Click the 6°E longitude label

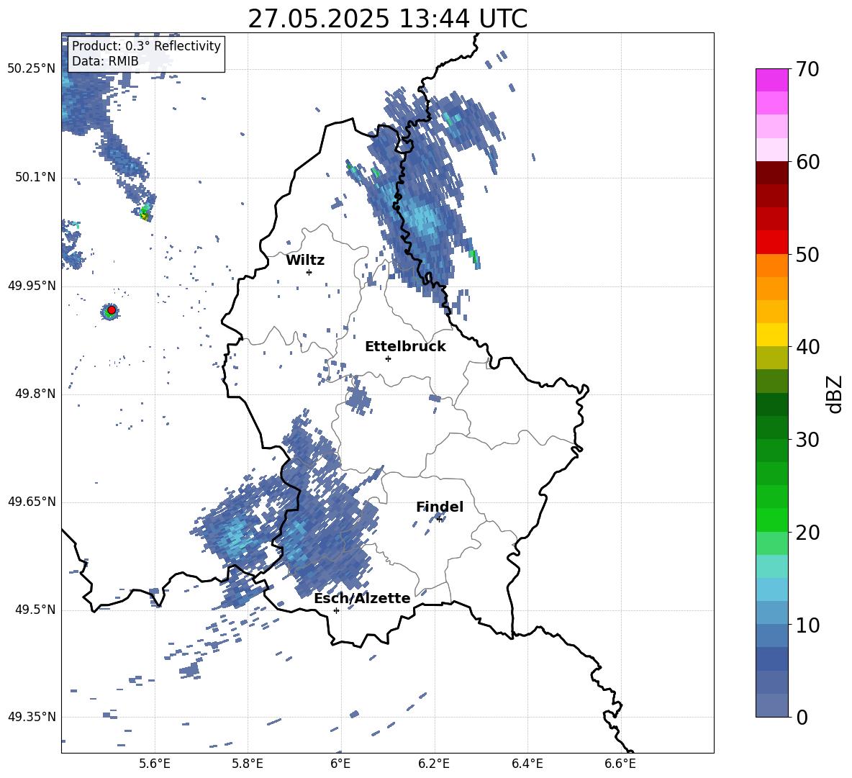[x=340, y=764]
